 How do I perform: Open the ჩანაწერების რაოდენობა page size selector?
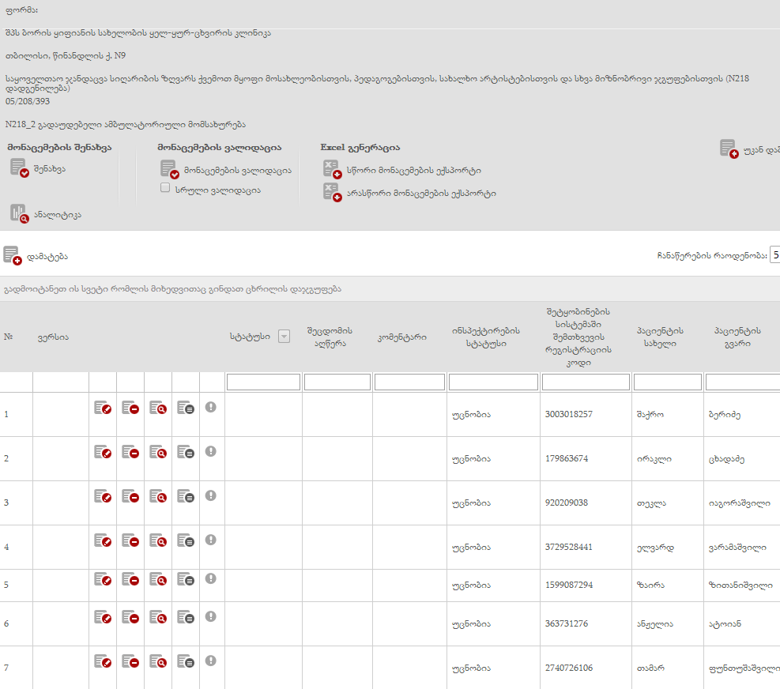point(774,255)
